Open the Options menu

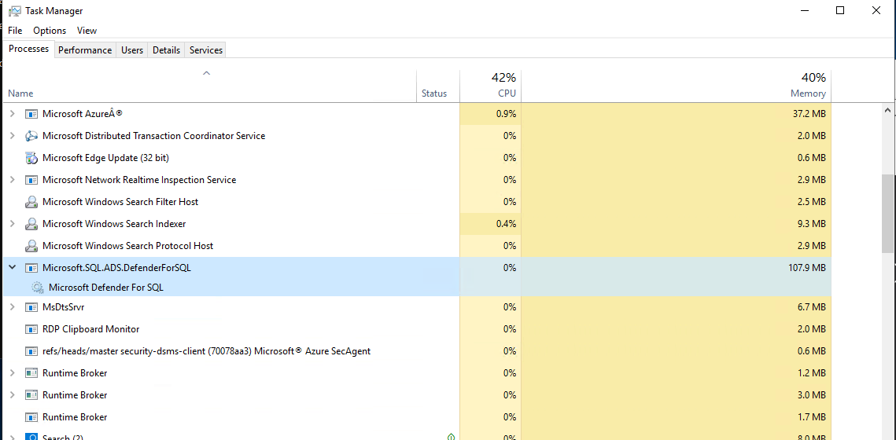click(50, 30)
